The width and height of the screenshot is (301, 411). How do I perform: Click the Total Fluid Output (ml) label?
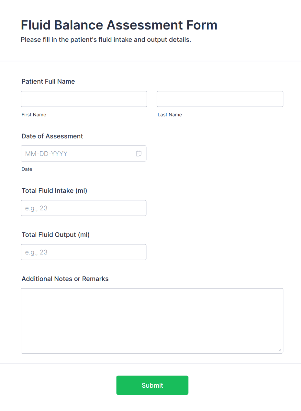[x=55, y=234]
